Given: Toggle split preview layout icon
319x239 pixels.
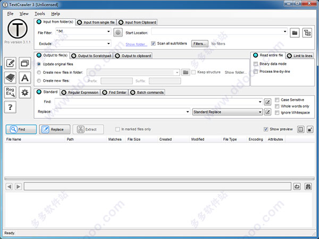Looking at the screenshot, I should (300, 130).
